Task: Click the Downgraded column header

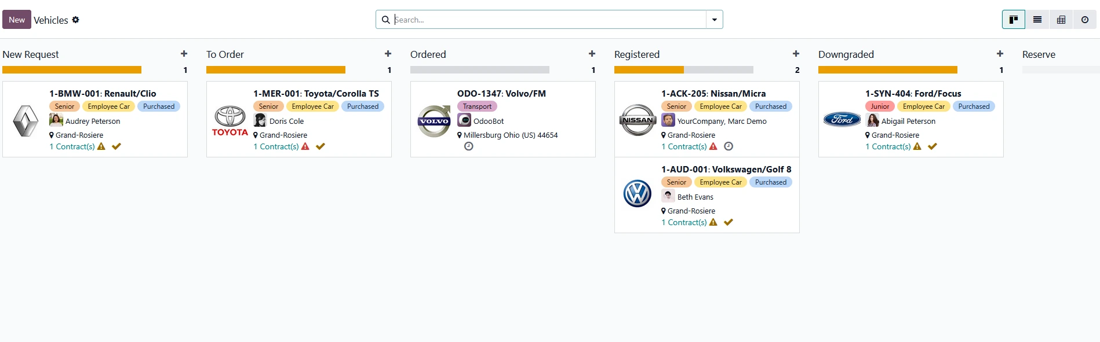Action: click(846, 54)
